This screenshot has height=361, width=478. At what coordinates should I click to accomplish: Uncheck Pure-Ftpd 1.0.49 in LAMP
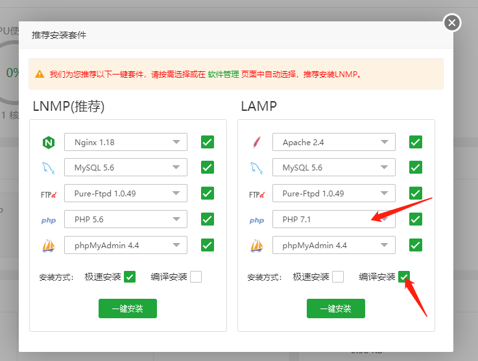pos(416,193)
